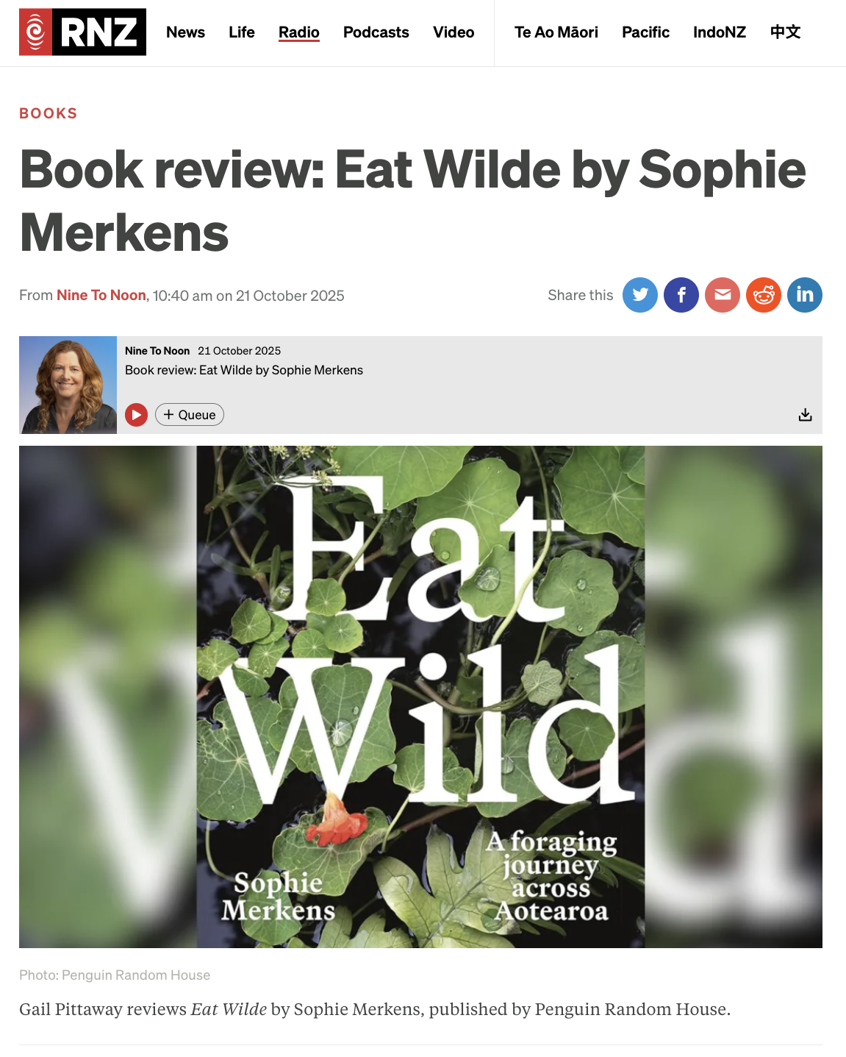The width and height of the screenshot is (846, 1057).
Task: Open the News menu item
Action: pyautogui.click(x=185, y=32)
